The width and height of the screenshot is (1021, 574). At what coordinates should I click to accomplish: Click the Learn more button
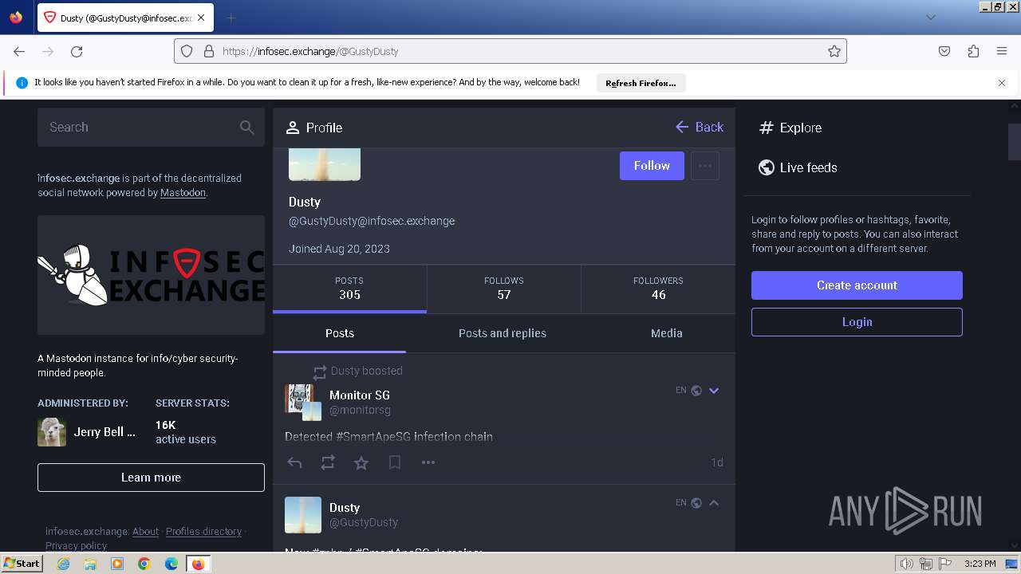tap(151, 478)
